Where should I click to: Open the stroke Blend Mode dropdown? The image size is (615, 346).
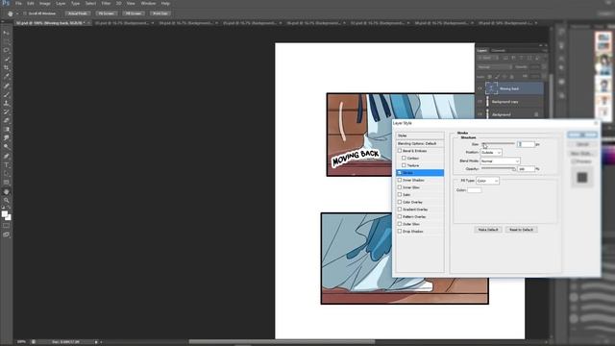[x=500, y=161]
